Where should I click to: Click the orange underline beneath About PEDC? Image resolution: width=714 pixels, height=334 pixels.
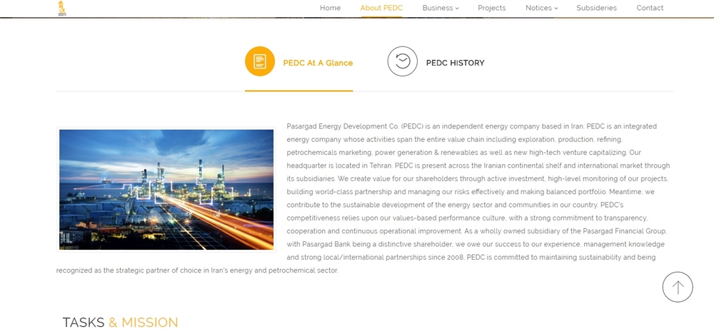pos(381,16)
